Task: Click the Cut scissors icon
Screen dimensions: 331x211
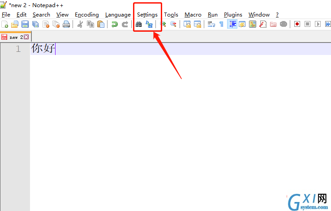Action: [80, 24]
